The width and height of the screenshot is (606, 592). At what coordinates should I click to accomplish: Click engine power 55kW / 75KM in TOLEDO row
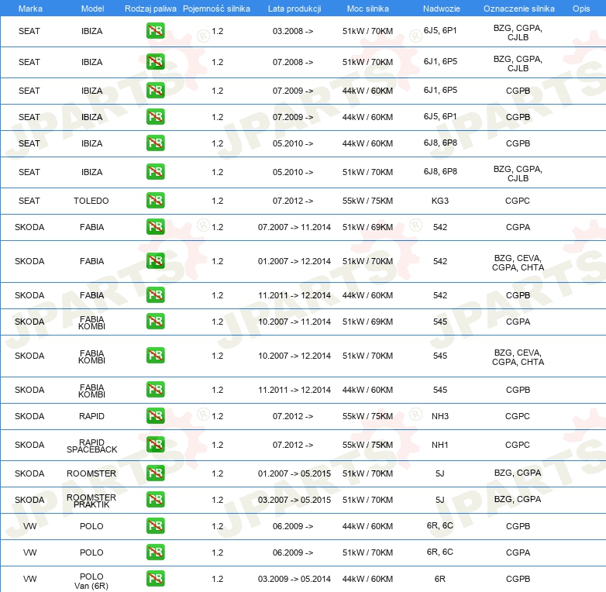(367, 201)
